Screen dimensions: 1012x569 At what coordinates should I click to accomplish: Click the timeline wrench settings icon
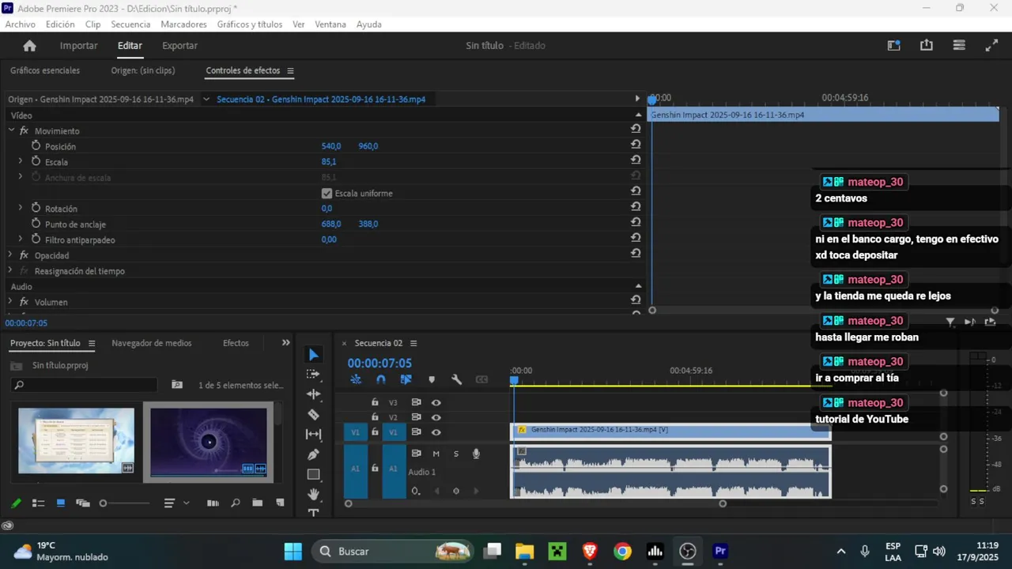pyautogui.click(x=456, y=379)
